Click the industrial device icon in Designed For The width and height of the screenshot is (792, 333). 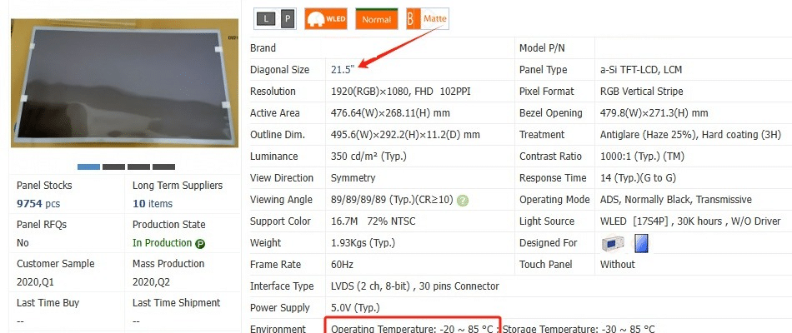pos(613,243)
